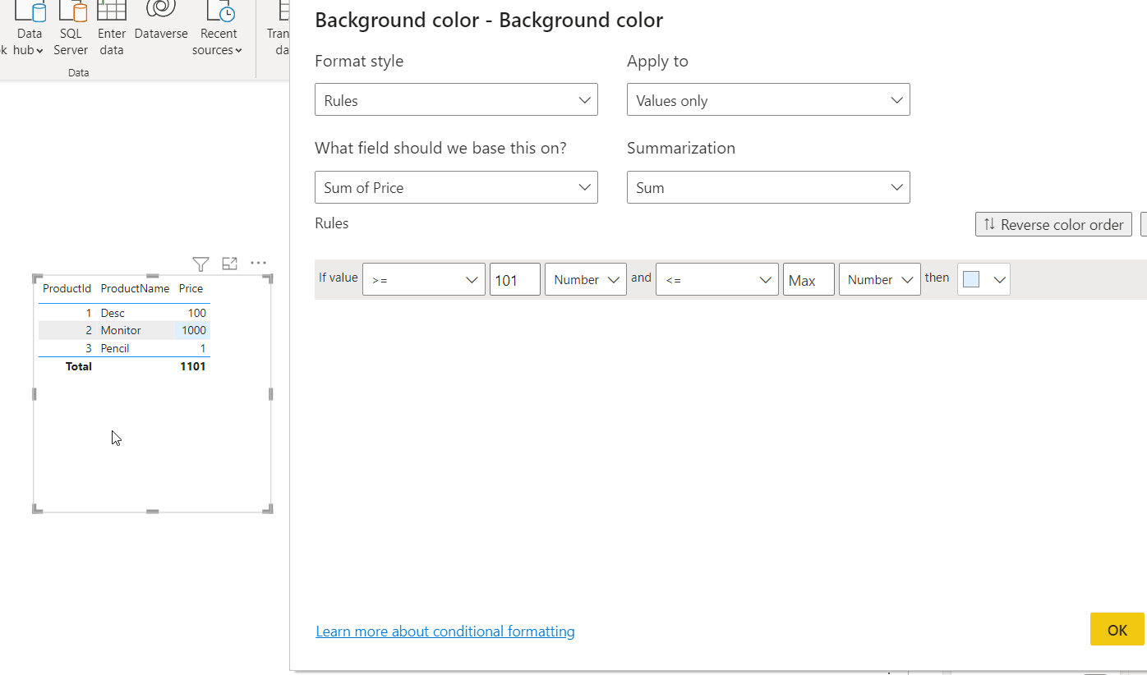Click the Reverse color order button
This screenshot has width=1147, height=675.
(1053, 224)
